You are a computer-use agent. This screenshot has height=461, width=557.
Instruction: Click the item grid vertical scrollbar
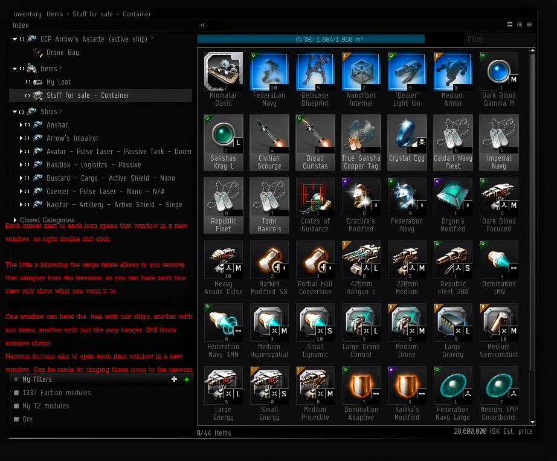[532, 211]
